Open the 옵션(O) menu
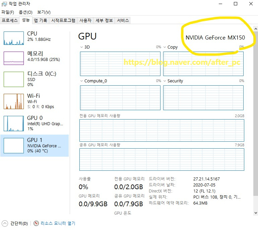Screen dimensions: 258x230 [x=25, y=12]
